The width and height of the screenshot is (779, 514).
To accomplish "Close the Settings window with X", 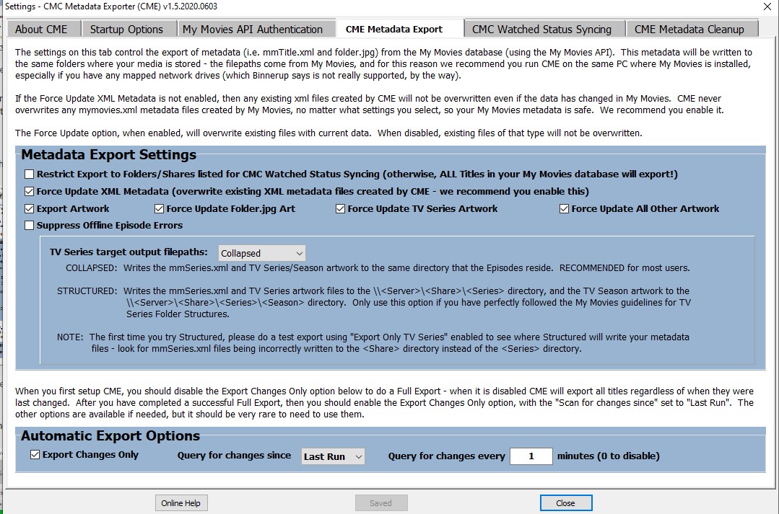I will (767, 7).
